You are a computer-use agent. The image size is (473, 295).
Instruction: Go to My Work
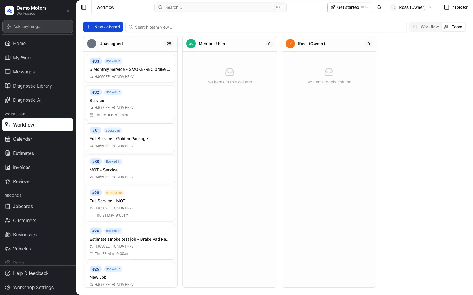pyautogui.click(x=38, y=58)
